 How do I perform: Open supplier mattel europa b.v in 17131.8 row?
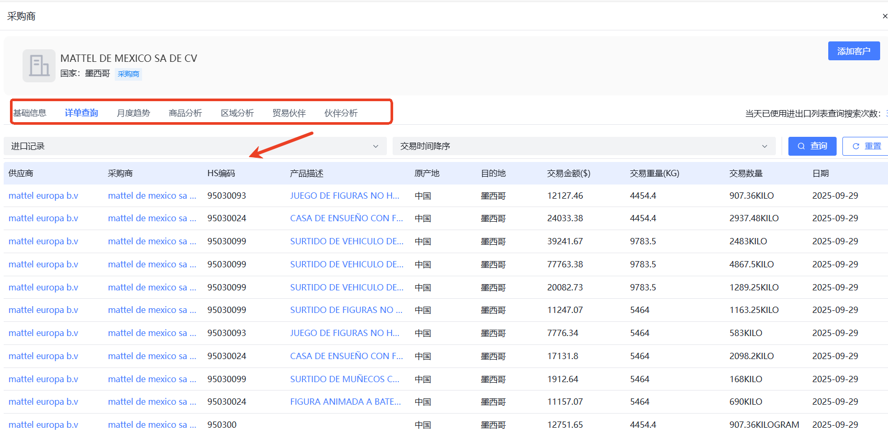(x=44, y=356)
